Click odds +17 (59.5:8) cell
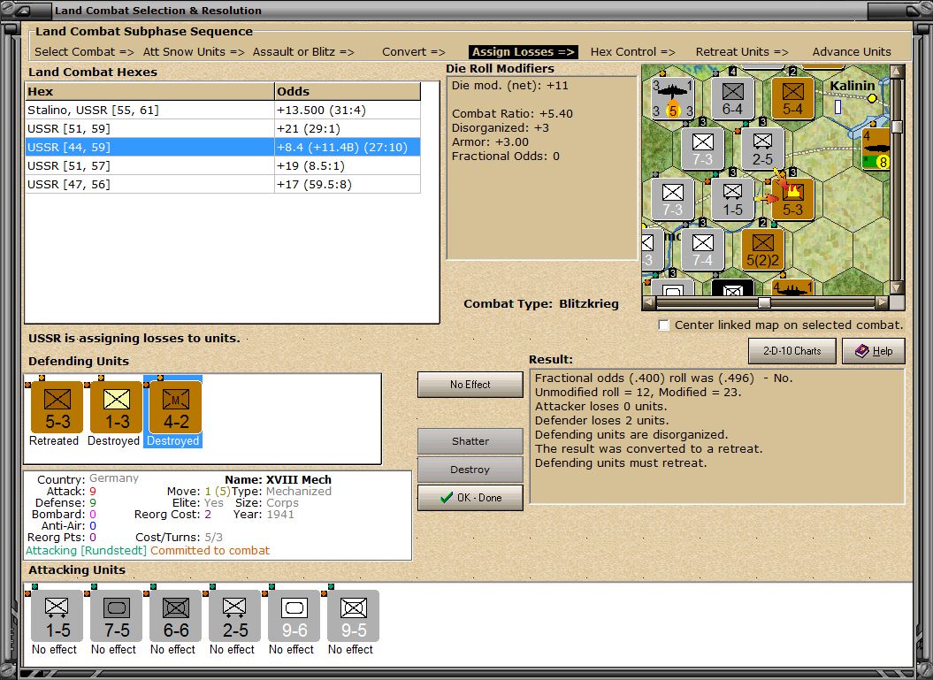The image size is (933, 680). click(348, 185)
